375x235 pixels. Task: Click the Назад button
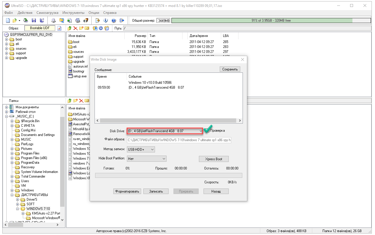(x=216, y=191)
